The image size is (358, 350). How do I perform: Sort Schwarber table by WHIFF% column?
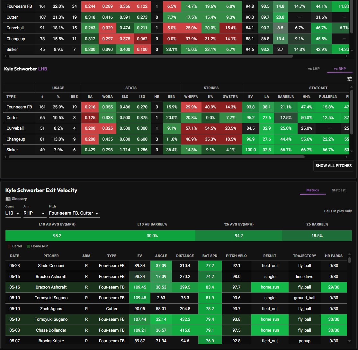[x=191, y=97]
